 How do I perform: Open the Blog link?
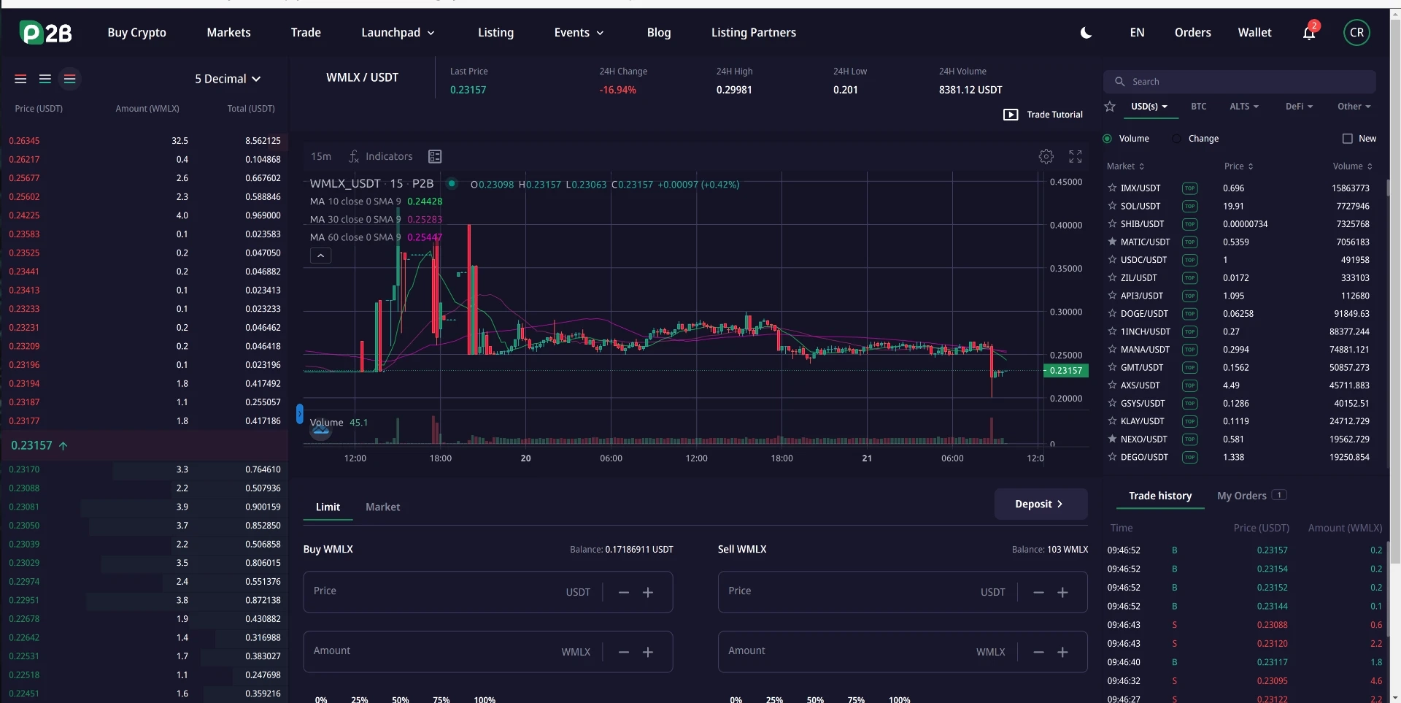(659, 32)
